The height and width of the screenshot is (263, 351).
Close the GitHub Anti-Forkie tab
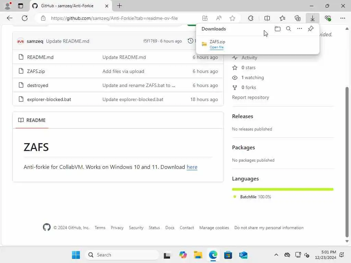click(107, 6)
